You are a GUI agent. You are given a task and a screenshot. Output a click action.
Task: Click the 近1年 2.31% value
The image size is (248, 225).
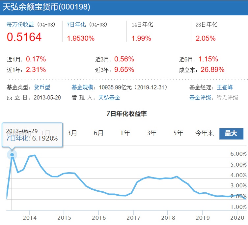[x=36, y=70]
